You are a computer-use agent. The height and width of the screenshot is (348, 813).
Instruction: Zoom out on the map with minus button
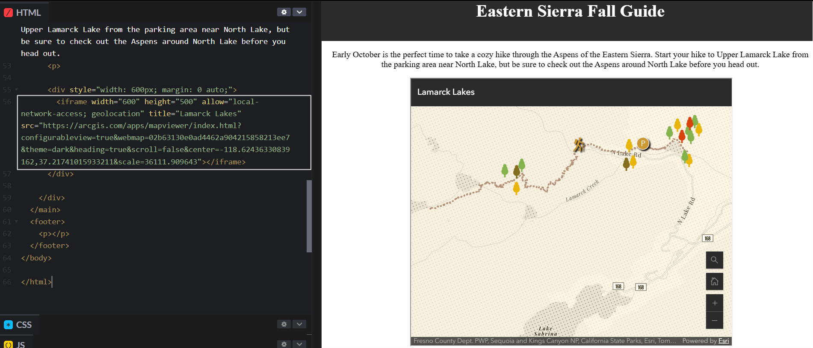tap(714, 320)
